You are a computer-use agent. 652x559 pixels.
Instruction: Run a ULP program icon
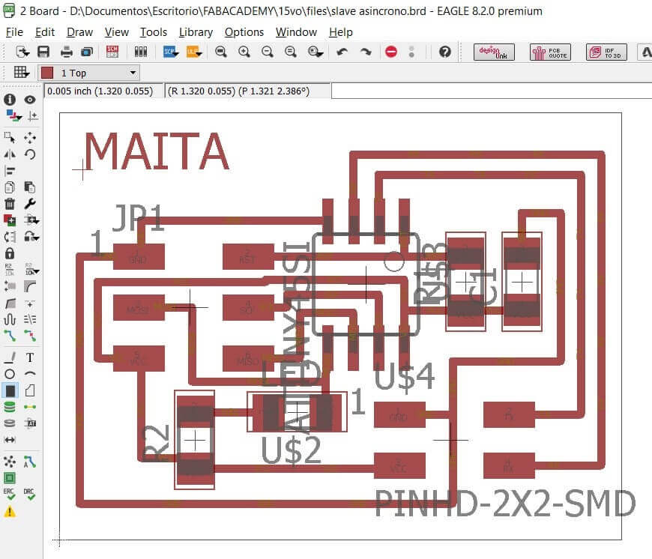click(194, 52)
